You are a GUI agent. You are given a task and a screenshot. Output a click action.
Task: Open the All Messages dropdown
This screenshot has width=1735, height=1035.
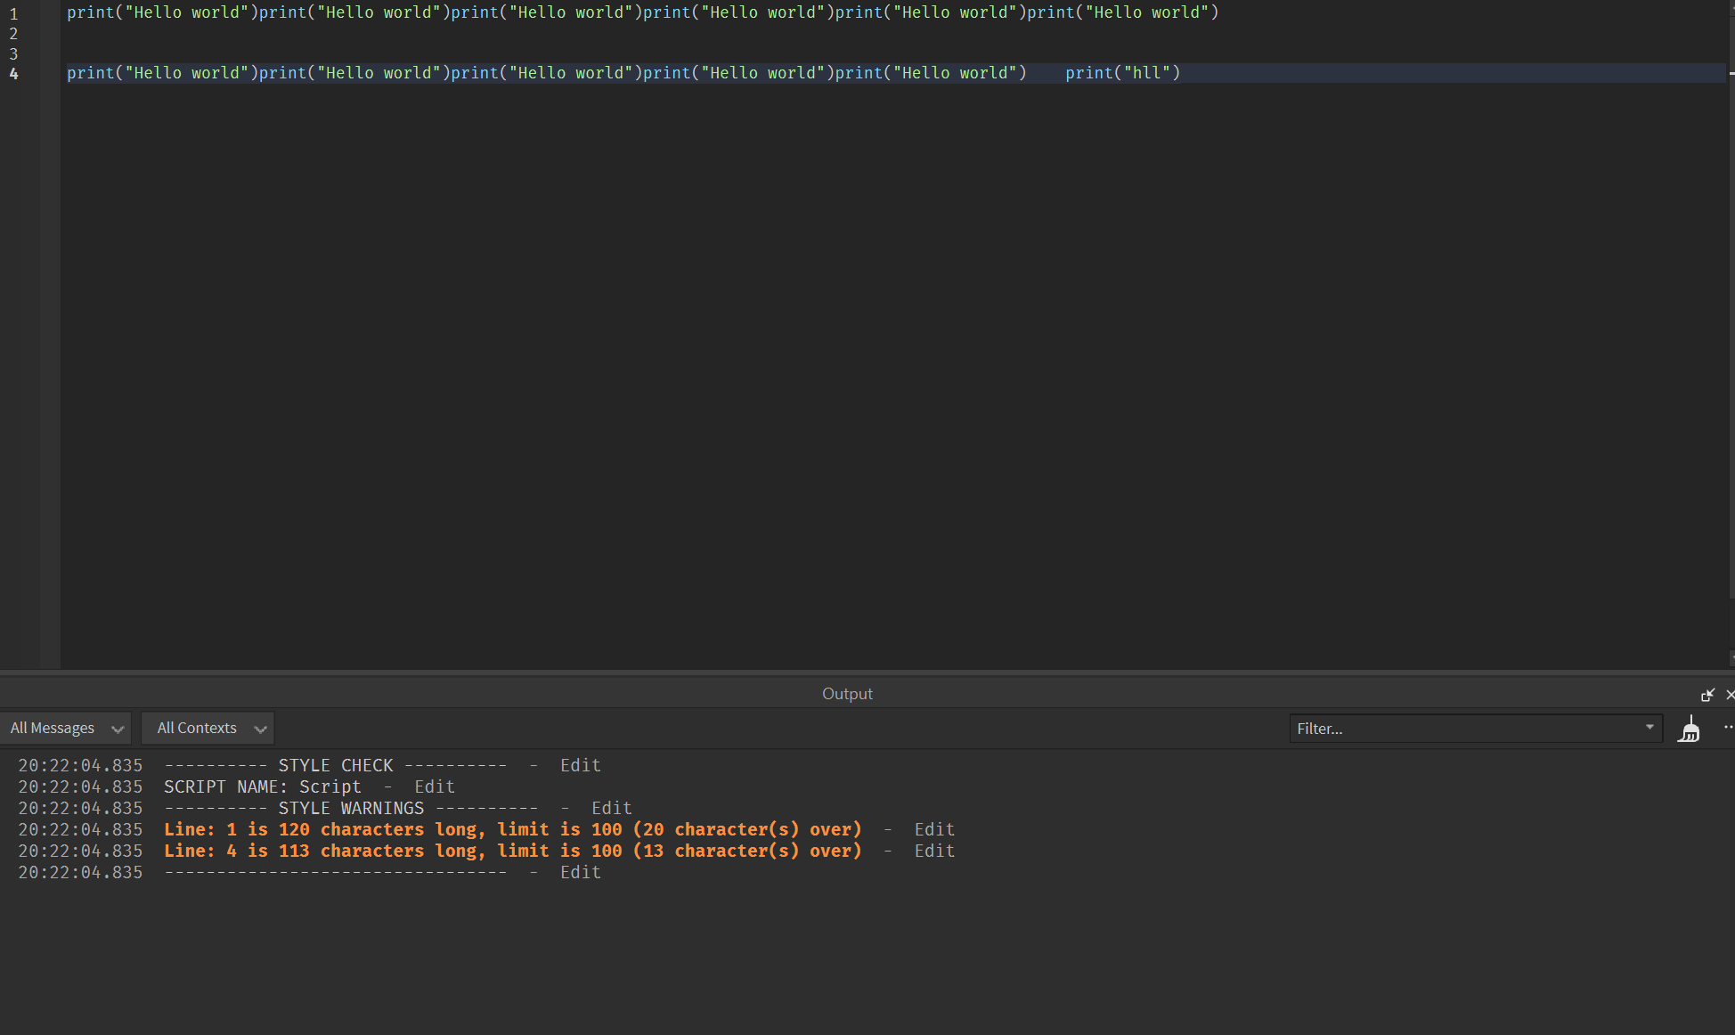(66, 728)
